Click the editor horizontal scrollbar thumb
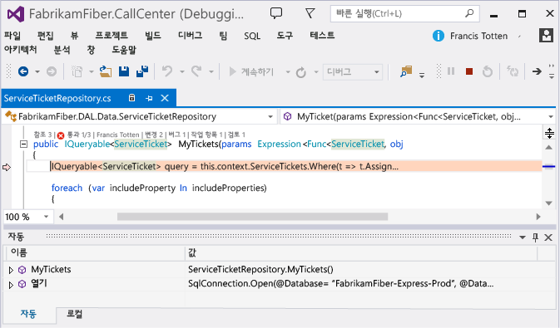The height and width of the screenshot is (328, 560). (252, 217)
